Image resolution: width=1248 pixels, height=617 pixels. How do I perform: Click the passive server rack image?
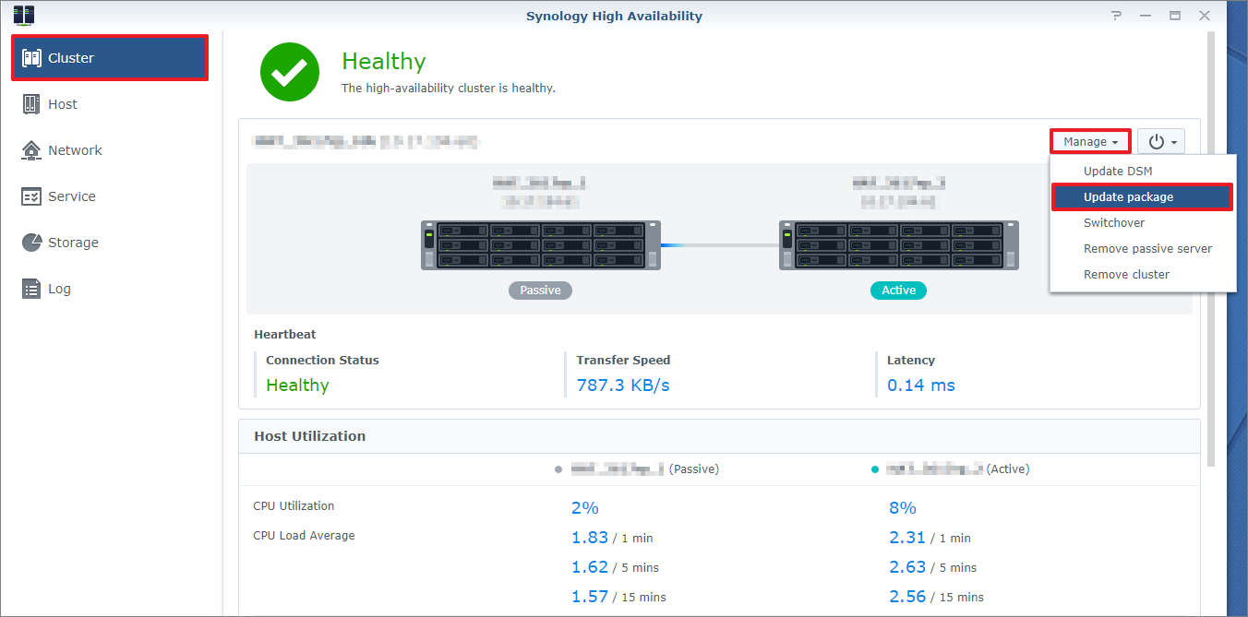pos(541,244)
